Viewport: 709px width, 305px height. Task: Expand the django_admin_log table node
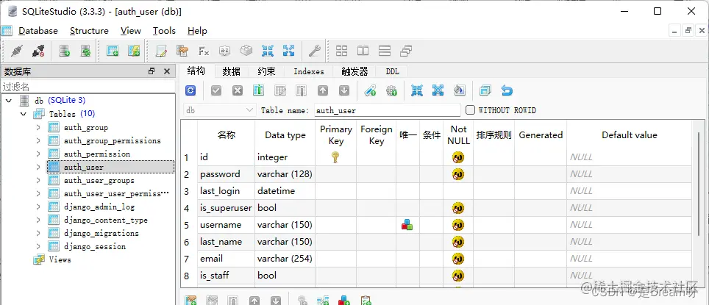(x=38, y=207)
